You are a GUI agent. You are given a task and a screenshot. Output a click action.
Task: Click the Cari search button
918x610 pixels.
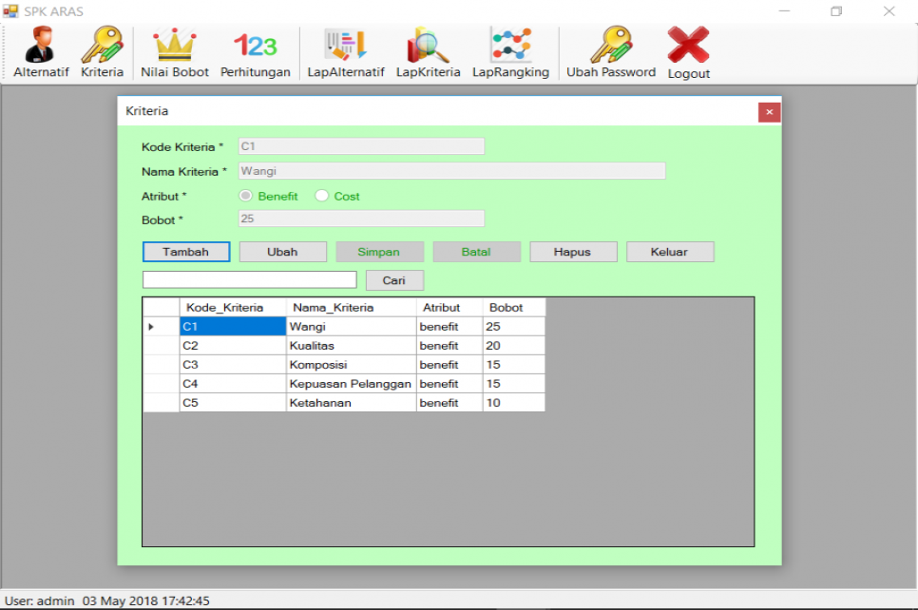tap(393, 280)
